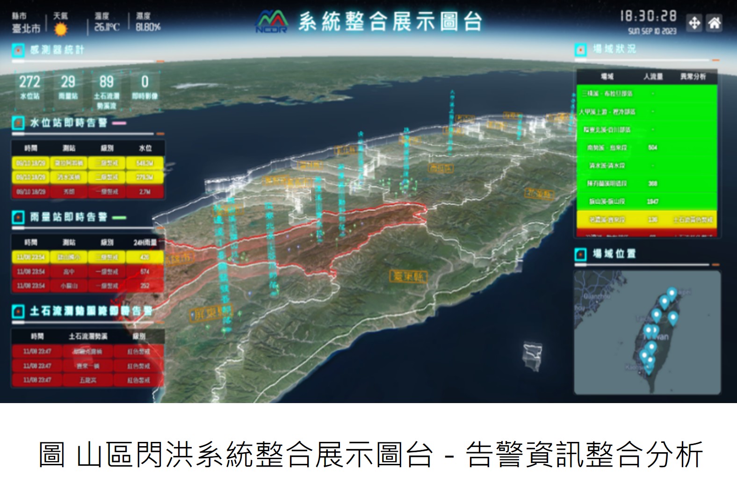737x491 pixels.
Task: Click the 26.1°C temperature reading
Action: click(107, 28)
